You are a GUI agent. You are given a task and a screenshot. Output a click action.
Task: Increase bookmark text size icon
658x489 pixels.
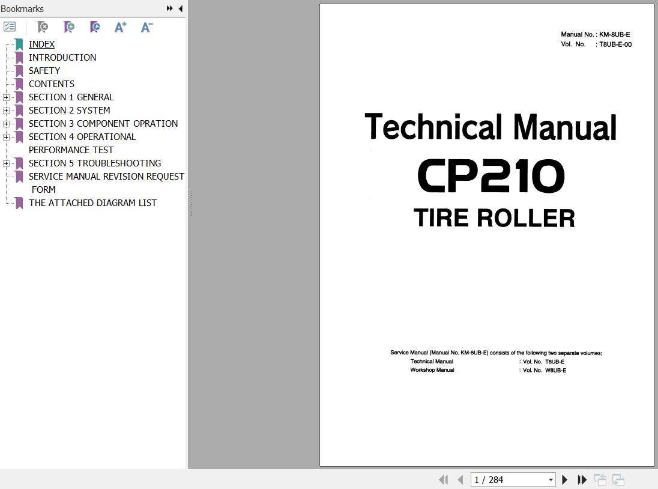point(121,27)
